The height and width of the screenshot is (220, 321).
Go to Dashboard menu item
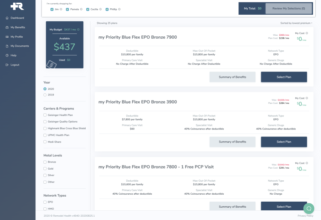point(17,18)
